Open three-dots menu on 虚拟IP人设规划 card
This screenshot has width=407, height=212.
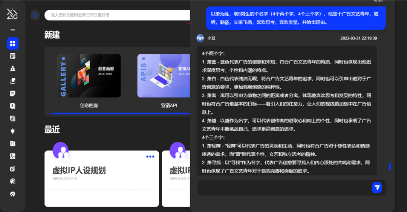click(150, 157)
